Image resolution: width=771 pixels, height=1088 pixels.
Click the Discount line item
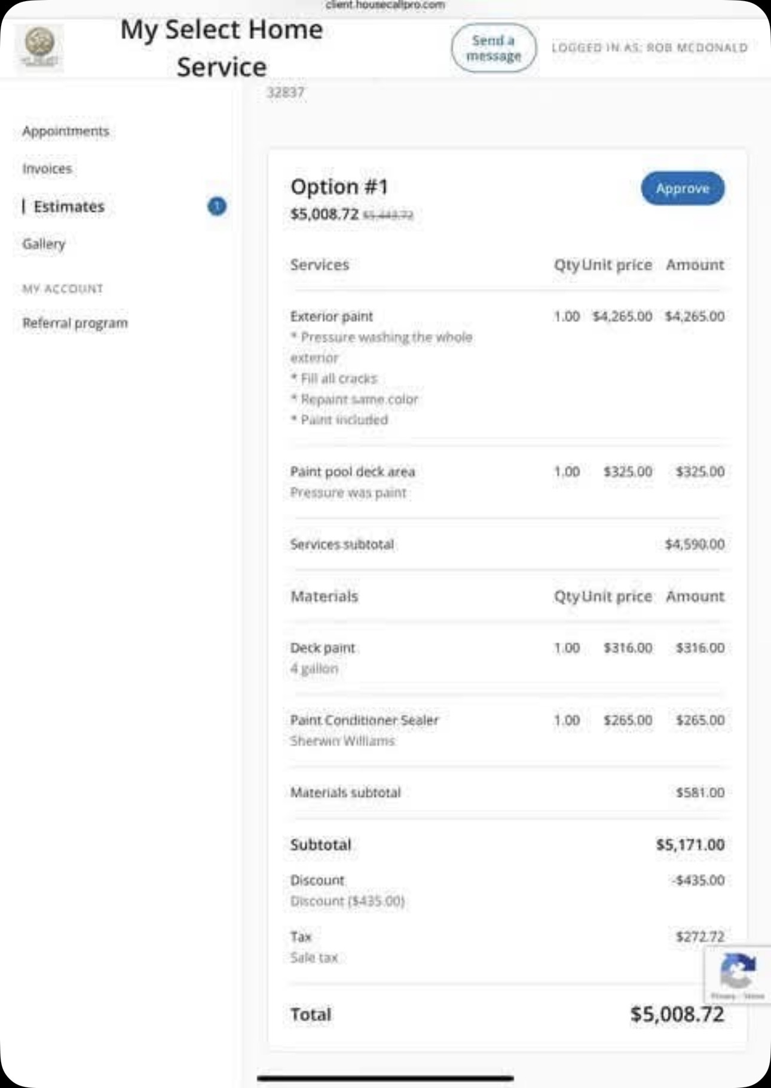[317, 880]
